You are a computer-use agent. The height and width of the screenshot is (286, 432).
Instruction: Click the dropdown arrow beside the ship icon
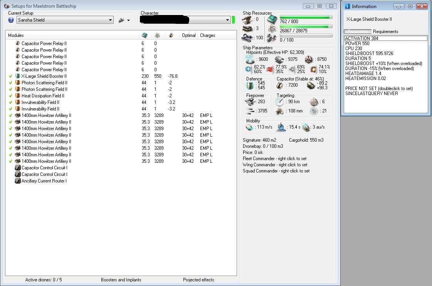click(128, 20)
